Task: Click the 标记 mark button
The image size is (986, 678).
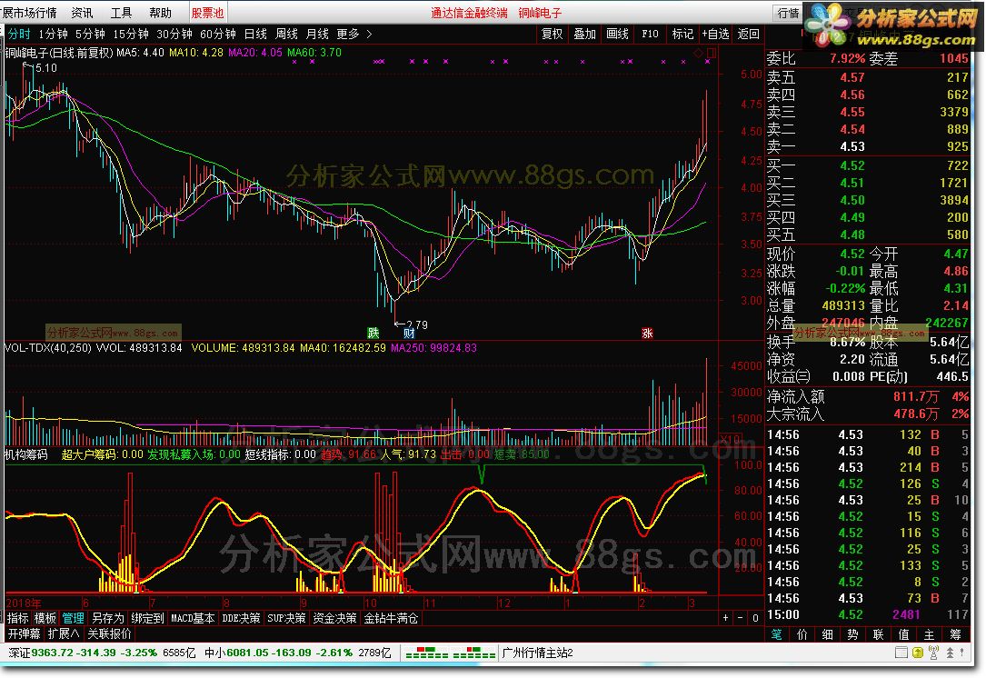Action: tap(682, 34)
